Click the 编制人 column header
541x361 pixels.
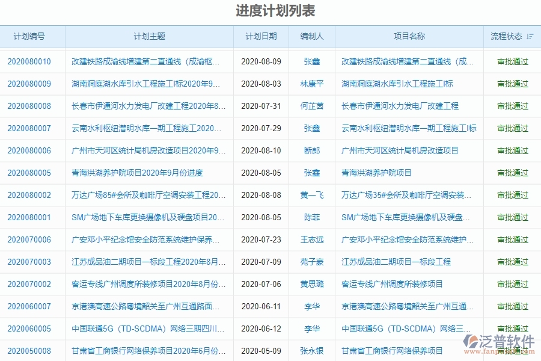click(311, 36)
